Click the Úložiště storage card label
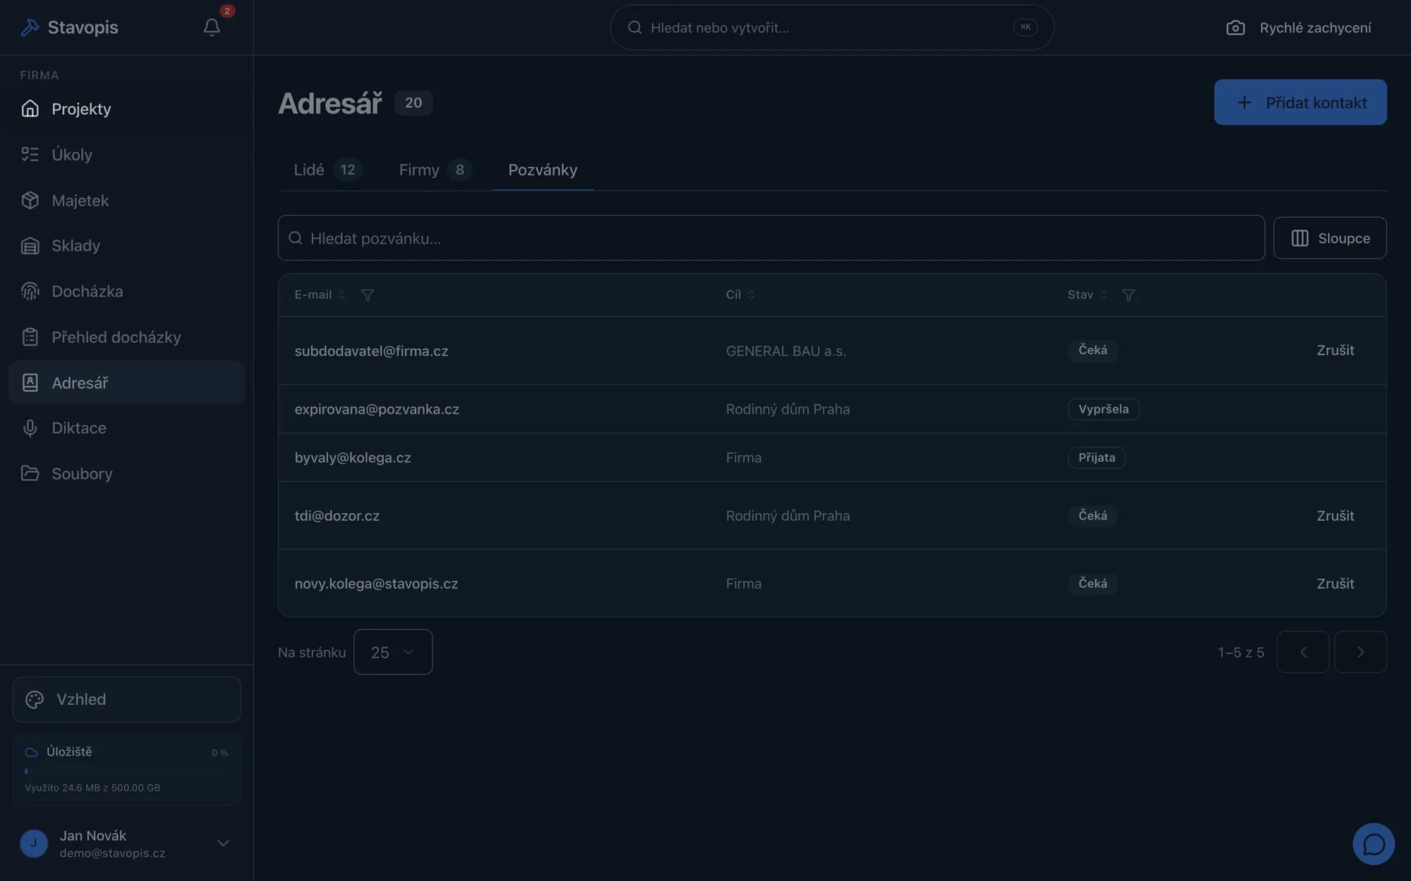 pos(69,751)
